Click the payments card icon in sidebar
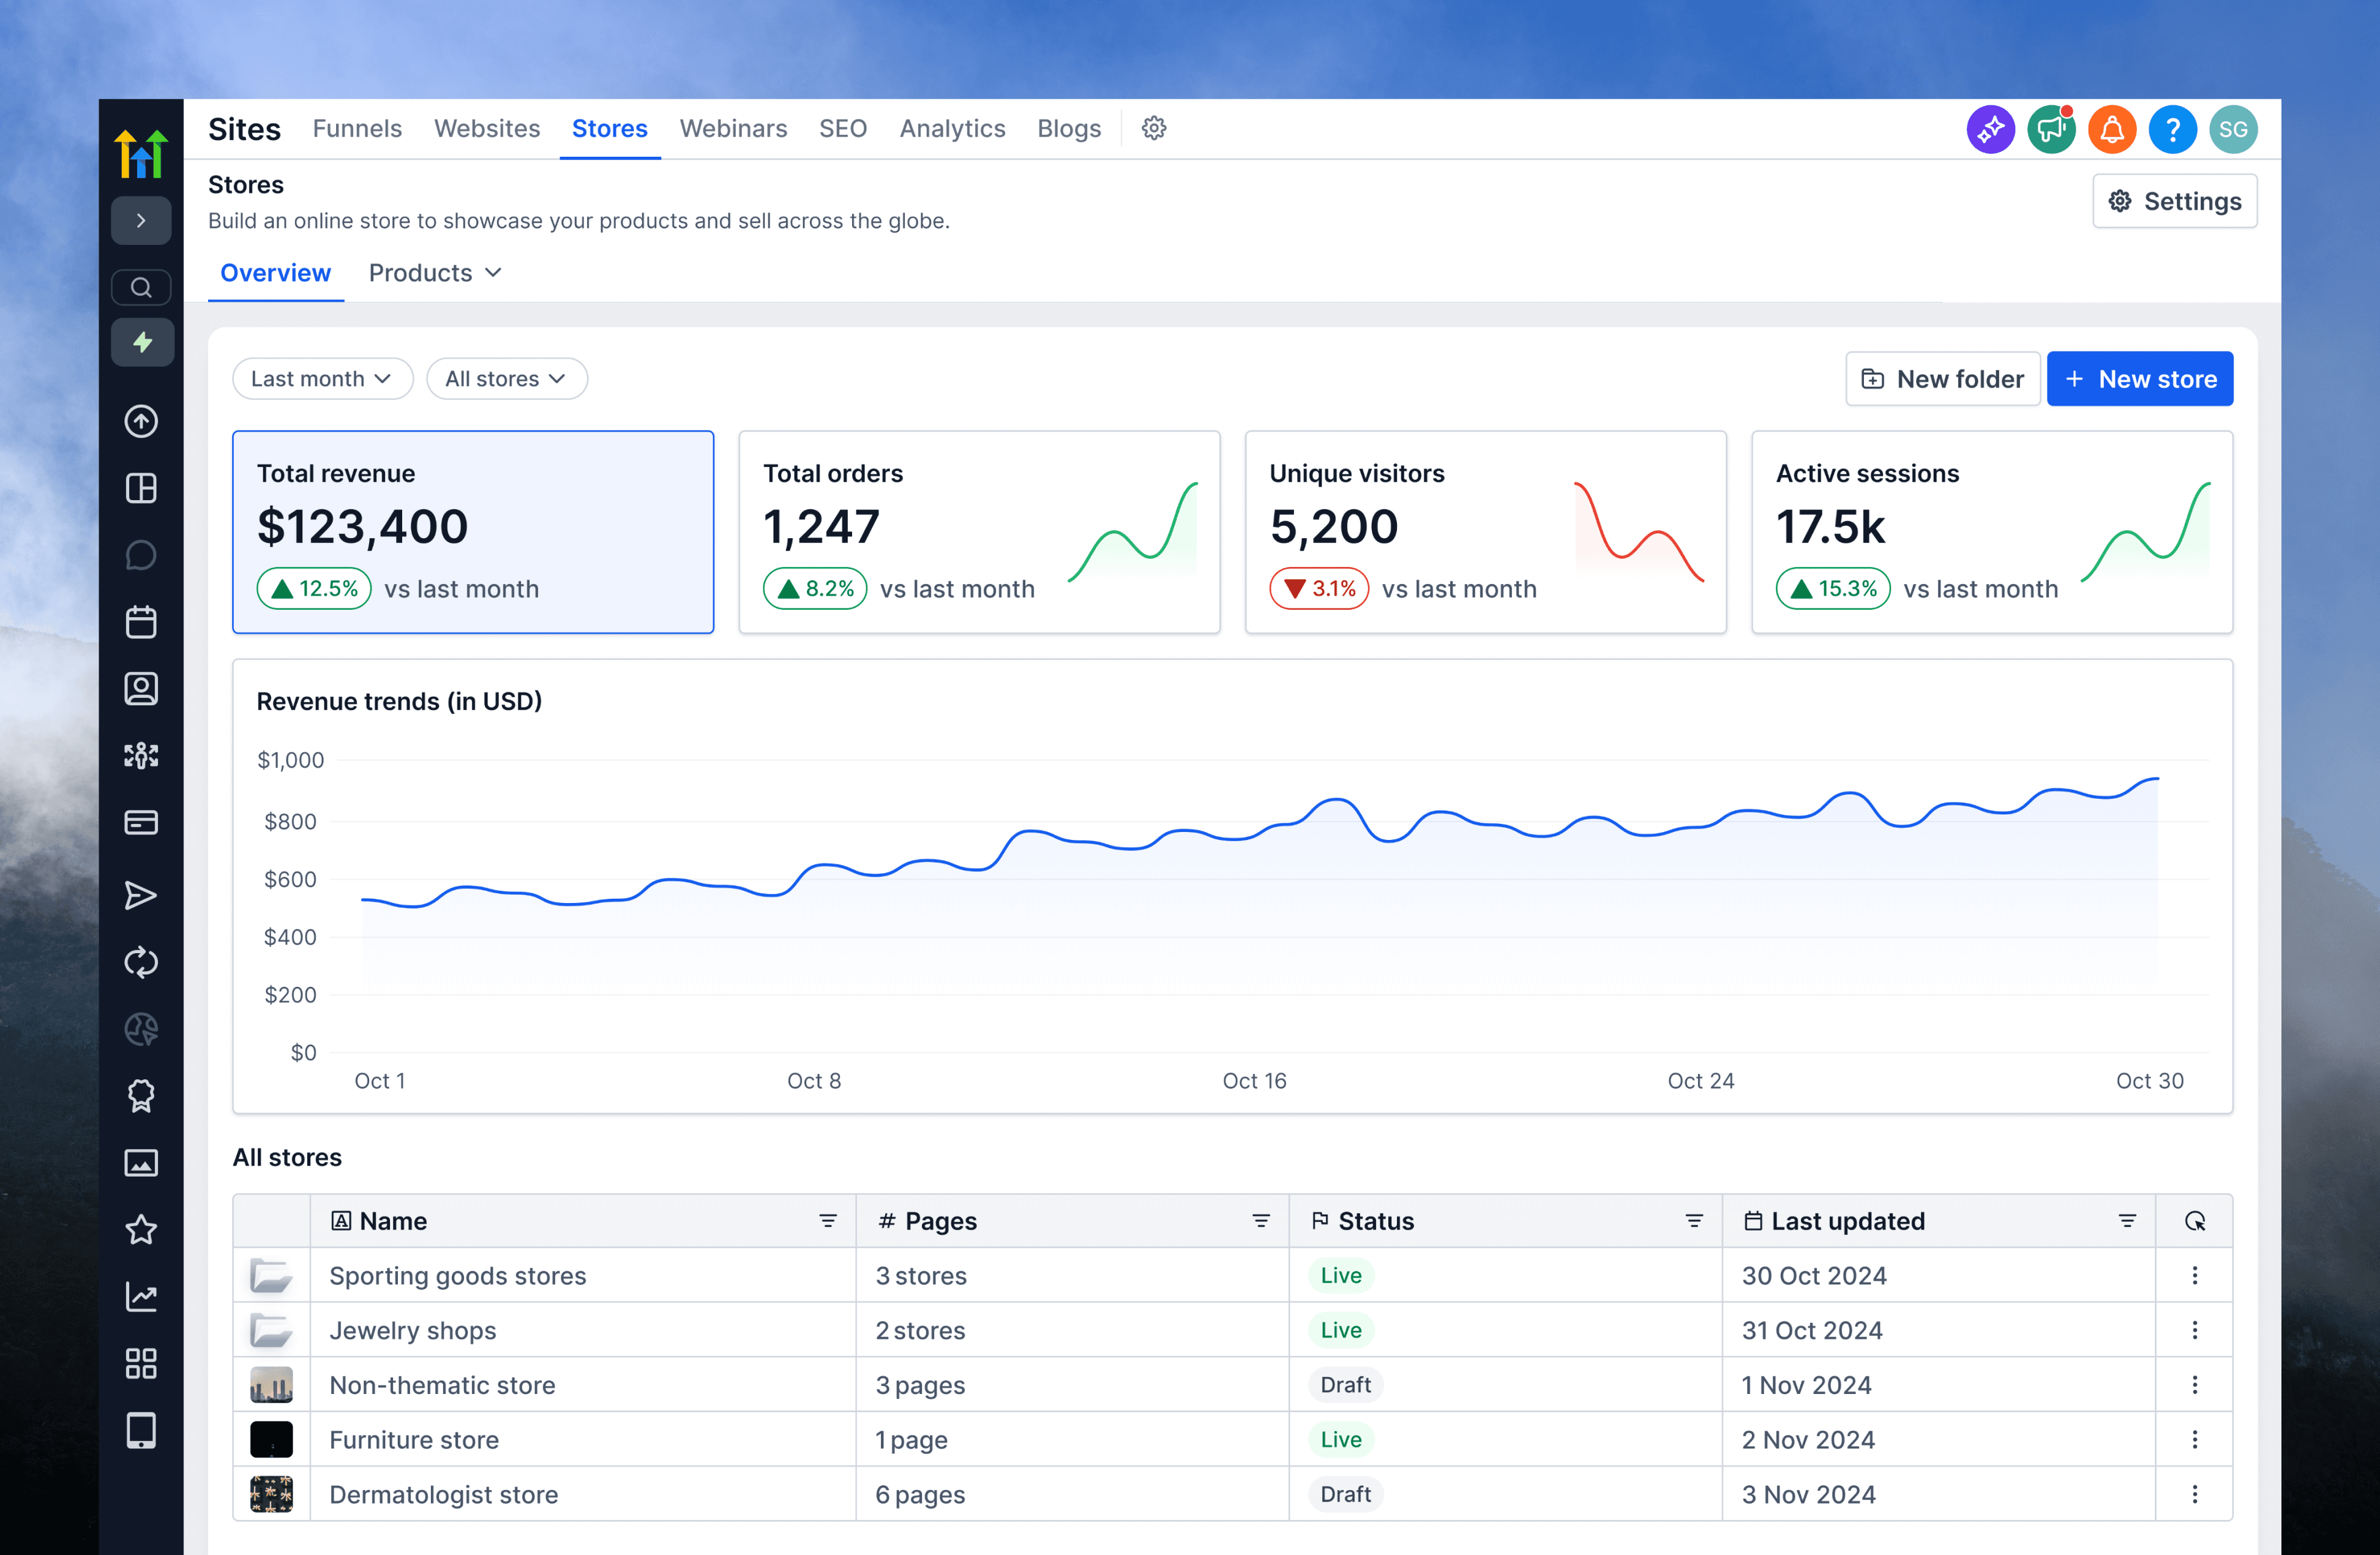 (141, 822)
